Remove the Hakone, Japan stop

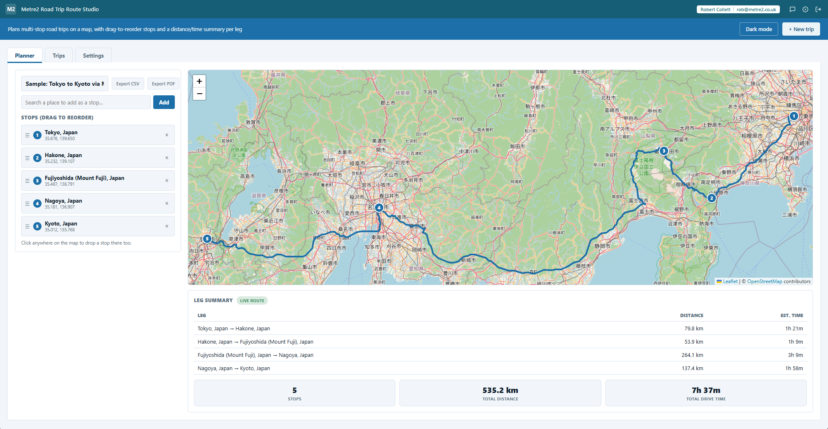coord(167,158)
